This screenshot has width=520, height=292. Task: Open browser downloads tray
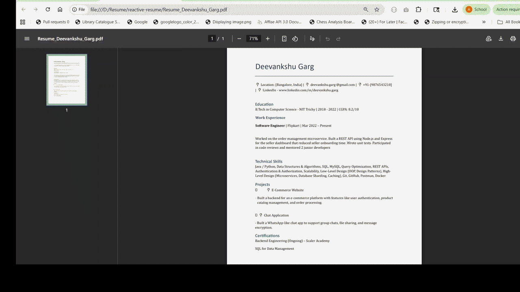coord(455,9)
